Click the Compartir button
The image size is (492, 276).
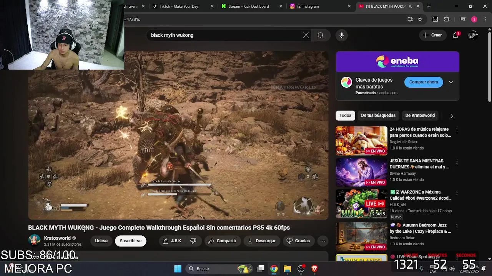pyautogui.click(x=222, y=241)
